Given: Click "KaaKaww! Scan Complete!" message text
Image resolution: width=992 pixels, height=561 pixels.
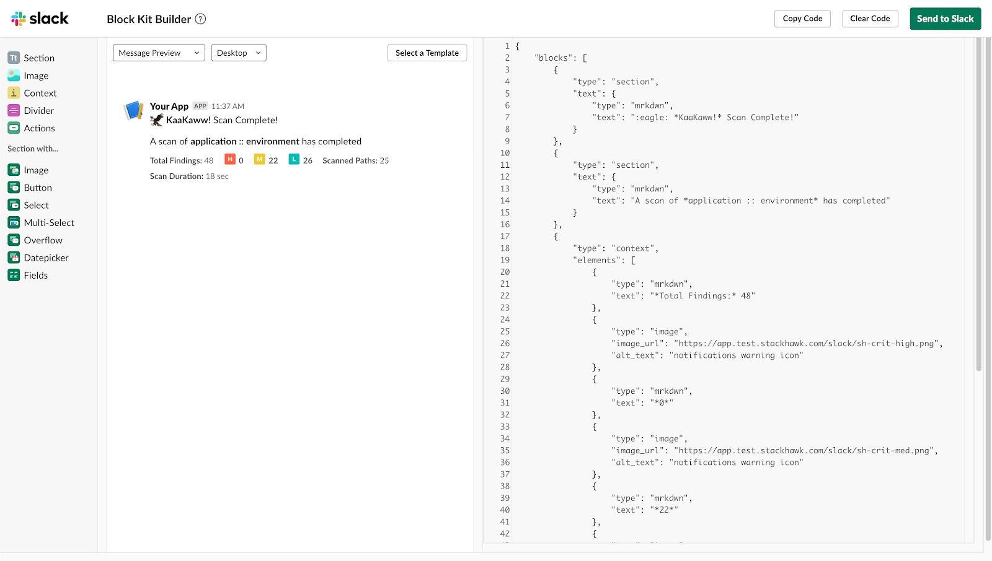Looking at the screenshot, I should [x=222, y=120].
